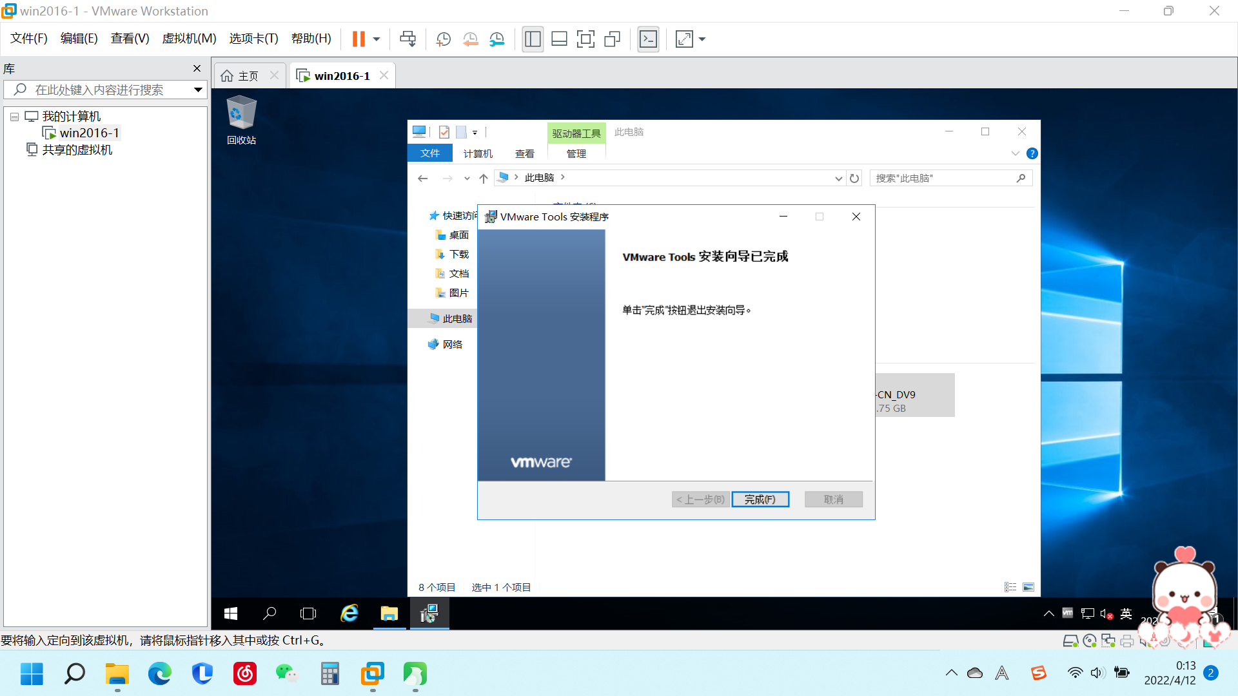Collapse 我的计算机 tree node
Viewport: 1238px width, 696px height.
click(x=14, y=117)
